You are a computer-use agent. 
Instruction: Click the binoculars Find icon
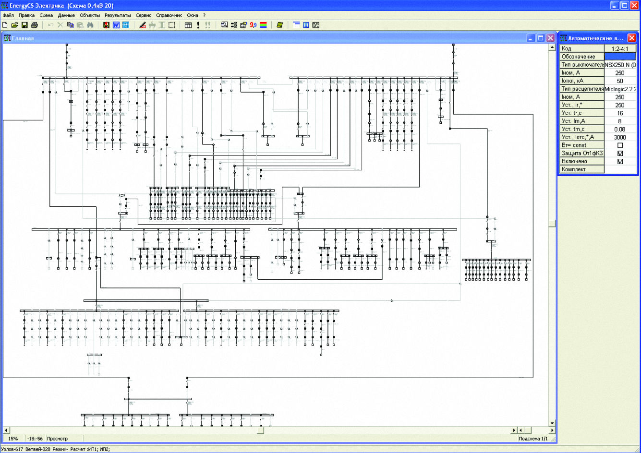tap(90, 25)
